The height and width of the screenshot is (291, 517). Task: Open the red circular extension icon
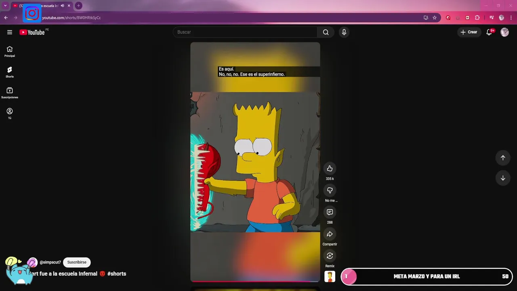point(448,18)
